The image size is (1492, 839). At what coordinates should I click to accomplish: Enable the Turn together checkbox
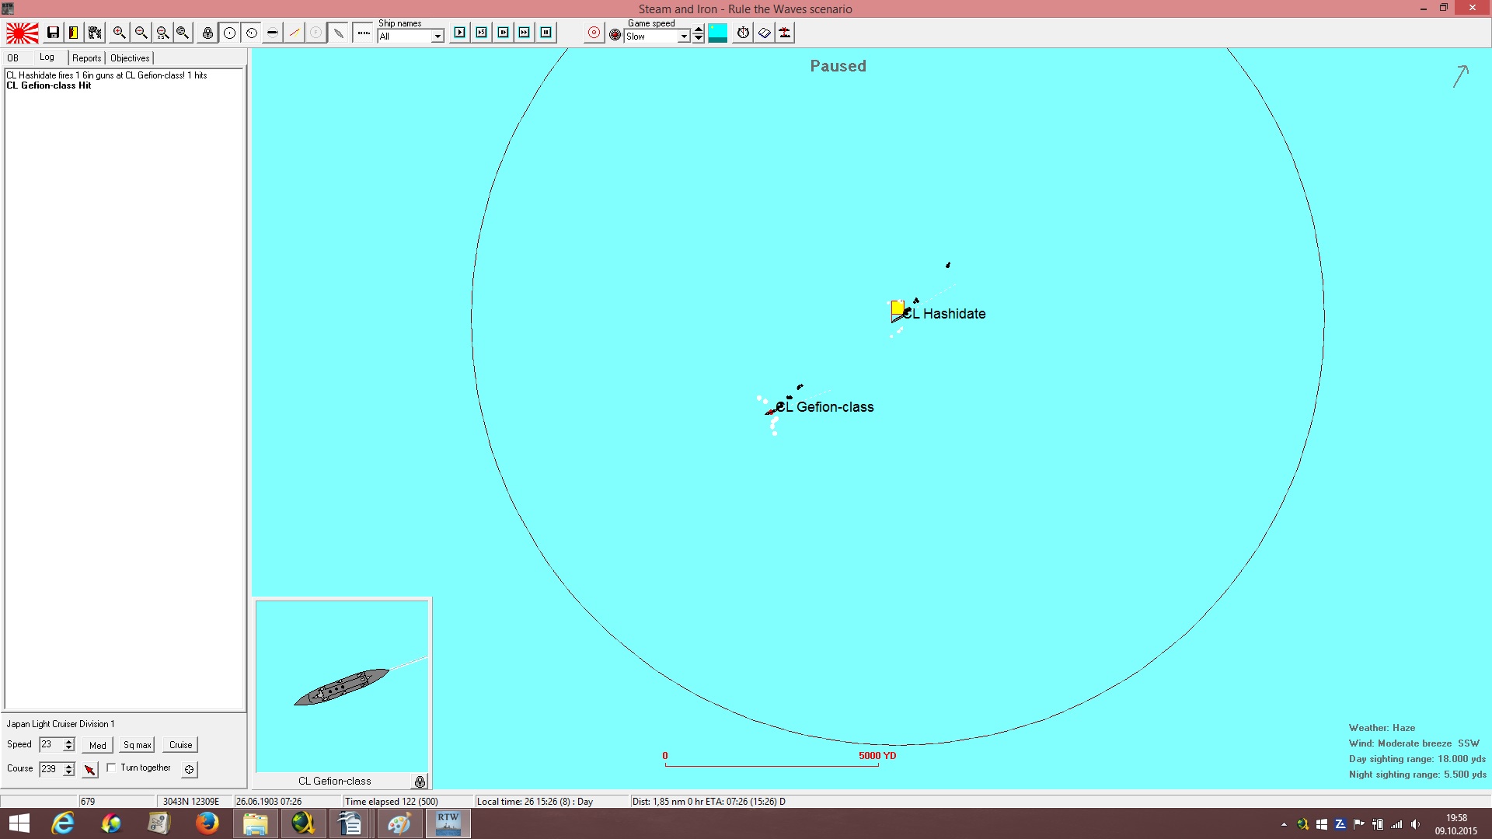tap(111, 768)
